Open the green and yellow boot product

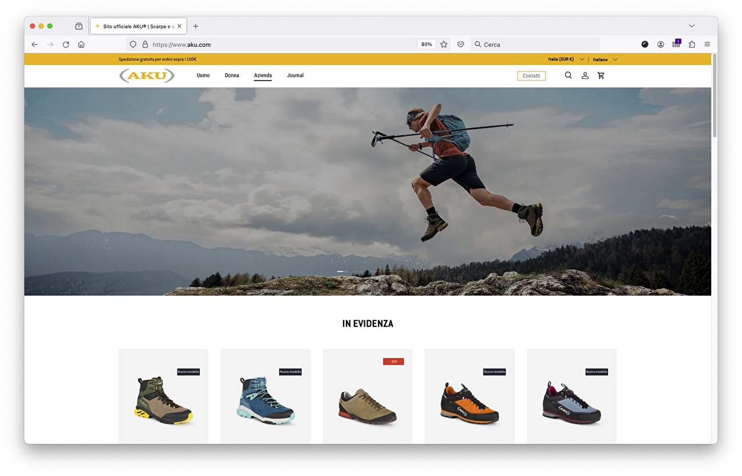pos(163,396)
